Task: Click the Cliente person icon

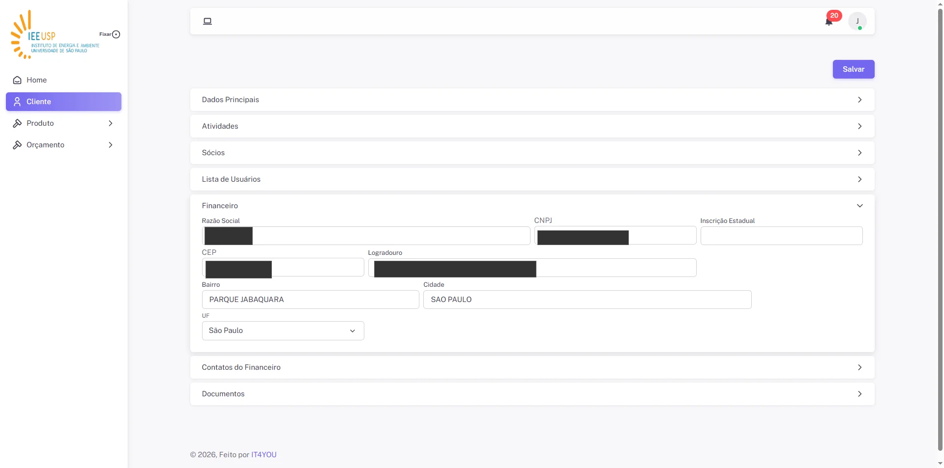Action: click(17, 102)
